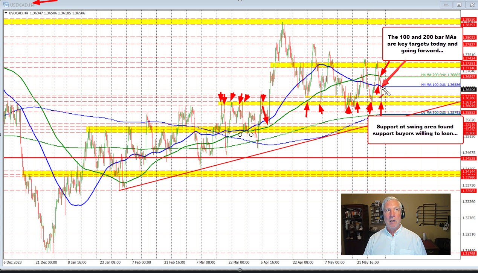
Task: Click the minimize icon on the chart window
Action: [446, 5]
